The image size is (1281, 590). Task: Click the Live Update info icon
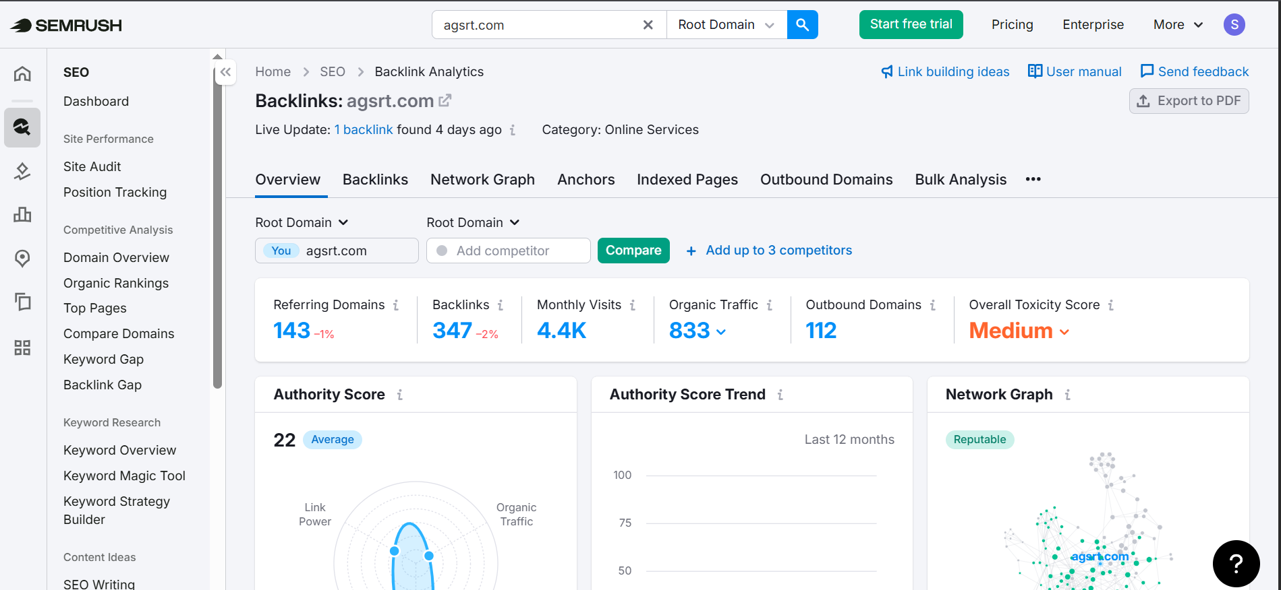tap(513, 130)
